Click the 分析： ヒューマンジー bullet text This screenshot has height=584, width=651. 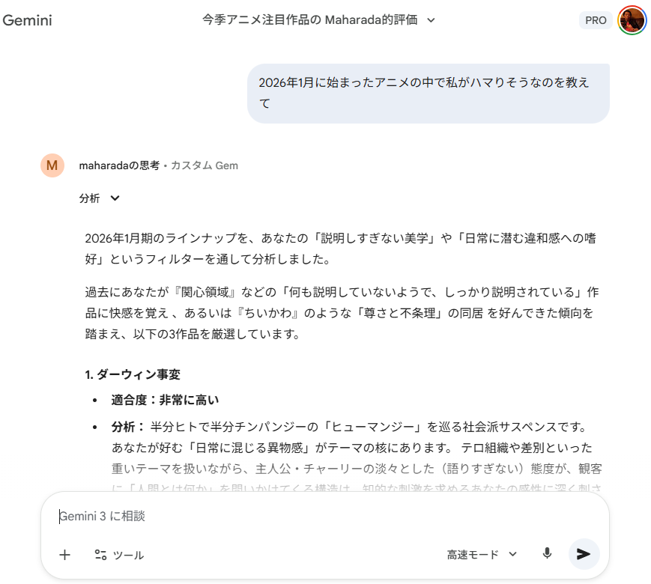coord(352,448)
